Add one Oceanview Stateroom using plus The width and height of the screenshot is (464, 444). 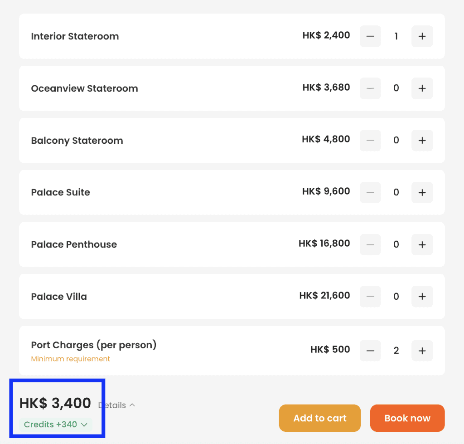coord(422,88)
